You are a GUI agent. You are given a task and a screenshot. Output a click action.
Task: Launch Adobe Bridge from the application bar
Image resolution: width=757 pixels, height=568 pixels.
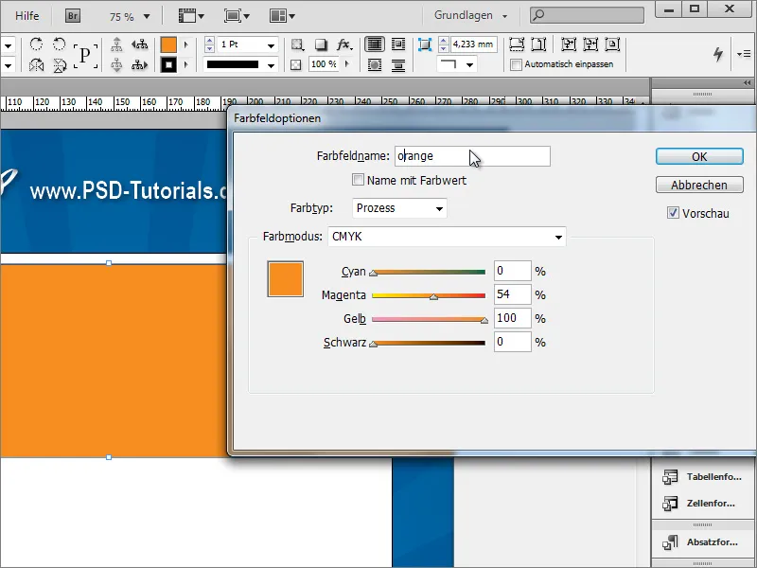72,15
